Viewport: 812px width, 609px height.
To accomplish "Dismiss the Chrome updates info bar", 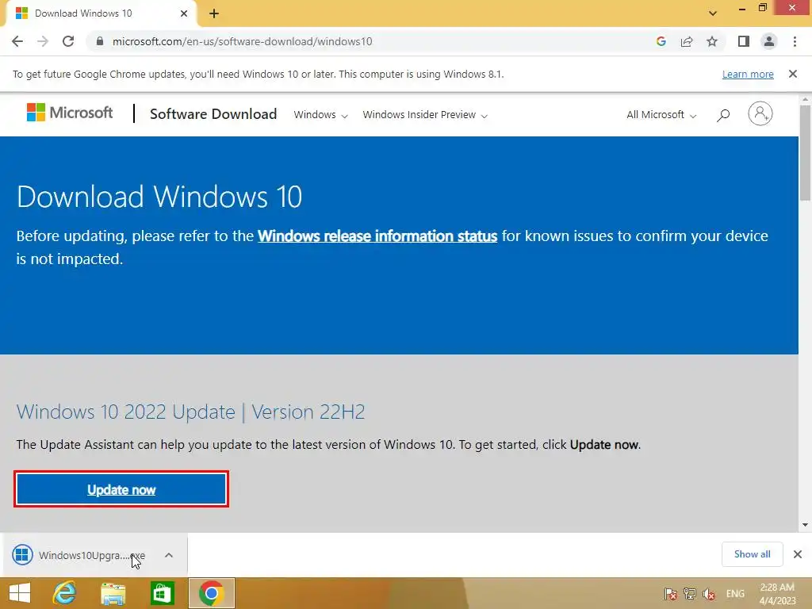I will (793, 74).
